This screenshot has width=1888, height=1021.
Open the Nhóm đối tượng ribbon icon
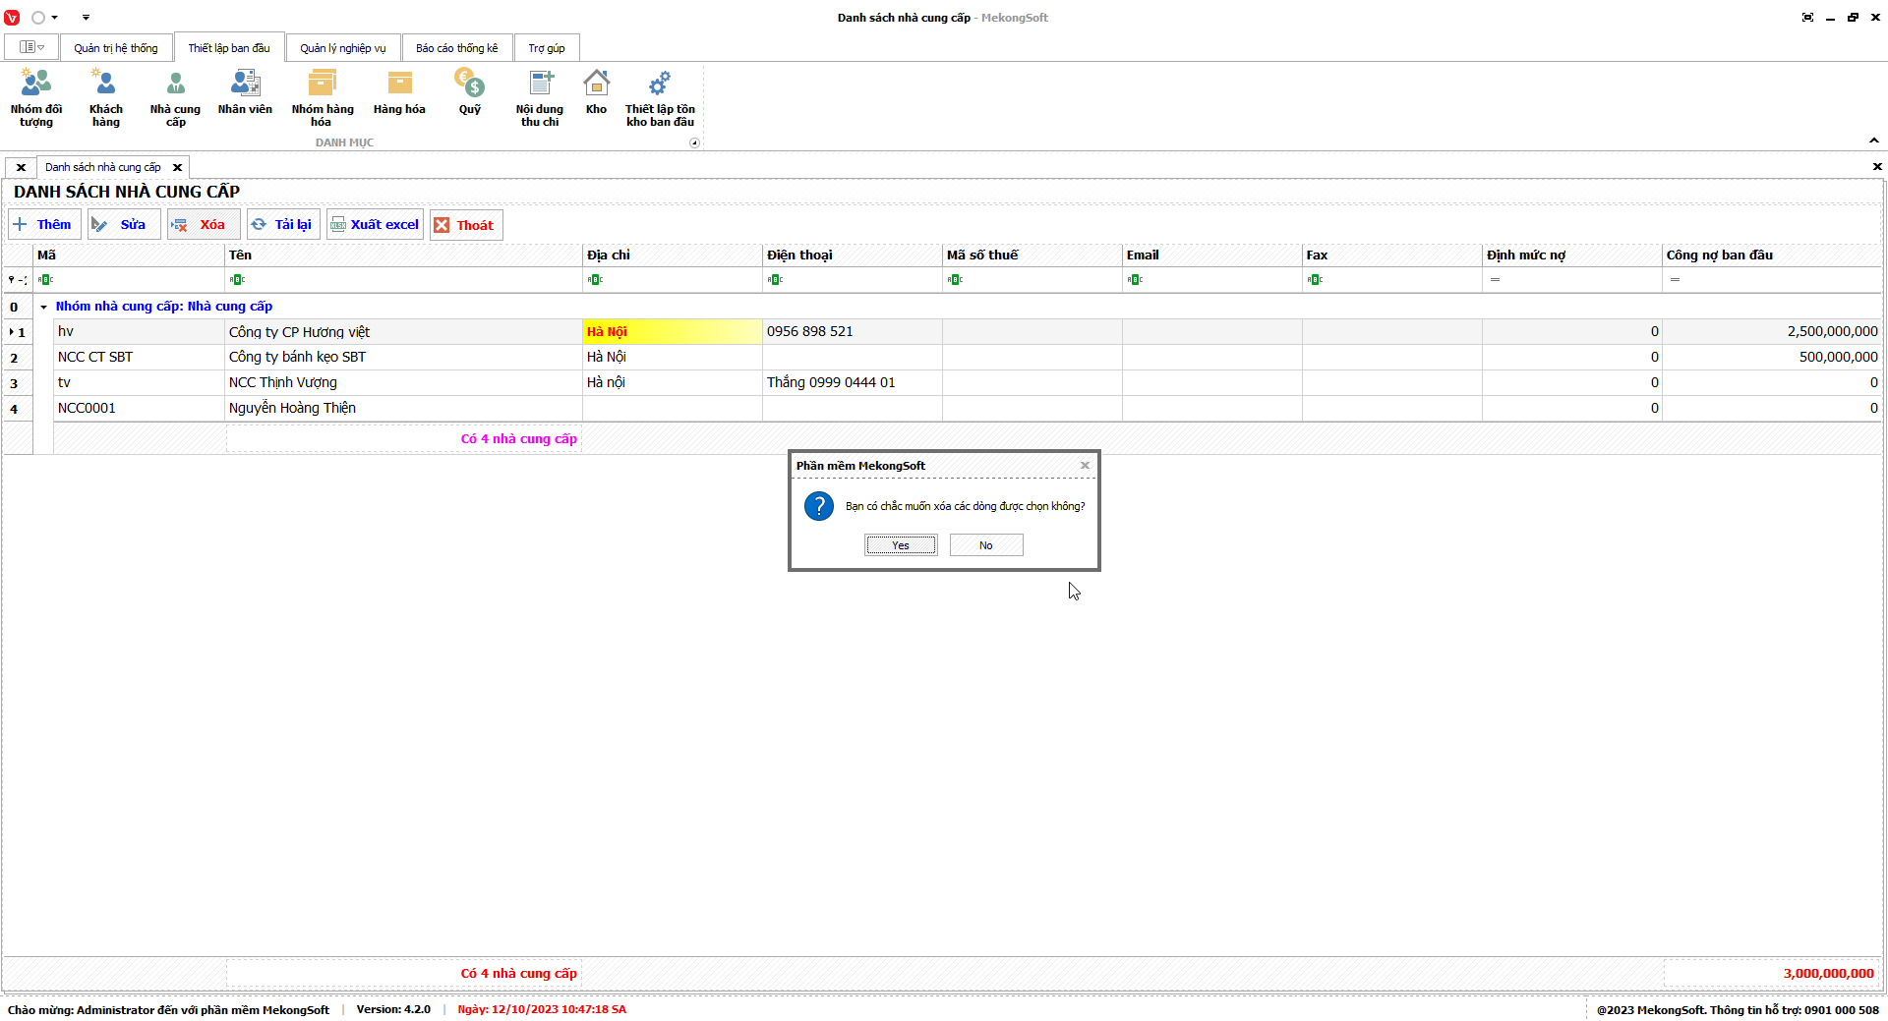(x=36, y=97)
